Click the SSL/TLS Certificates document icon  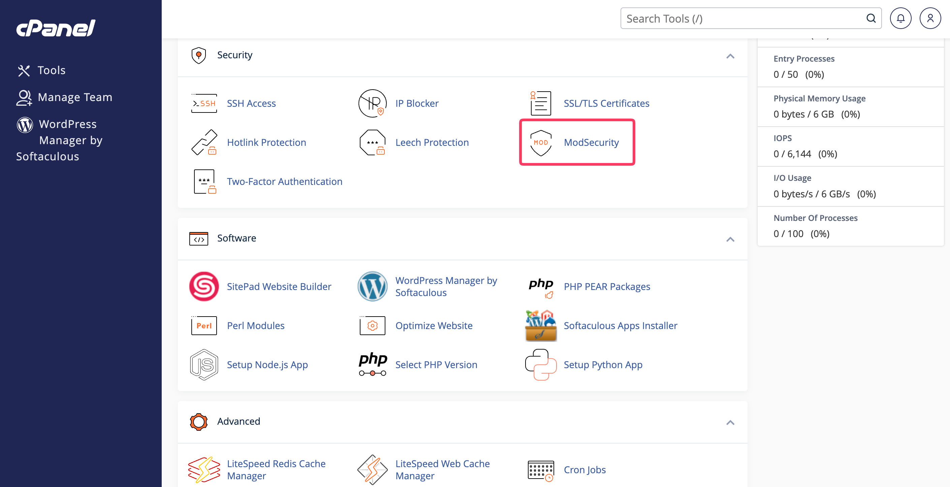point(540,104)
